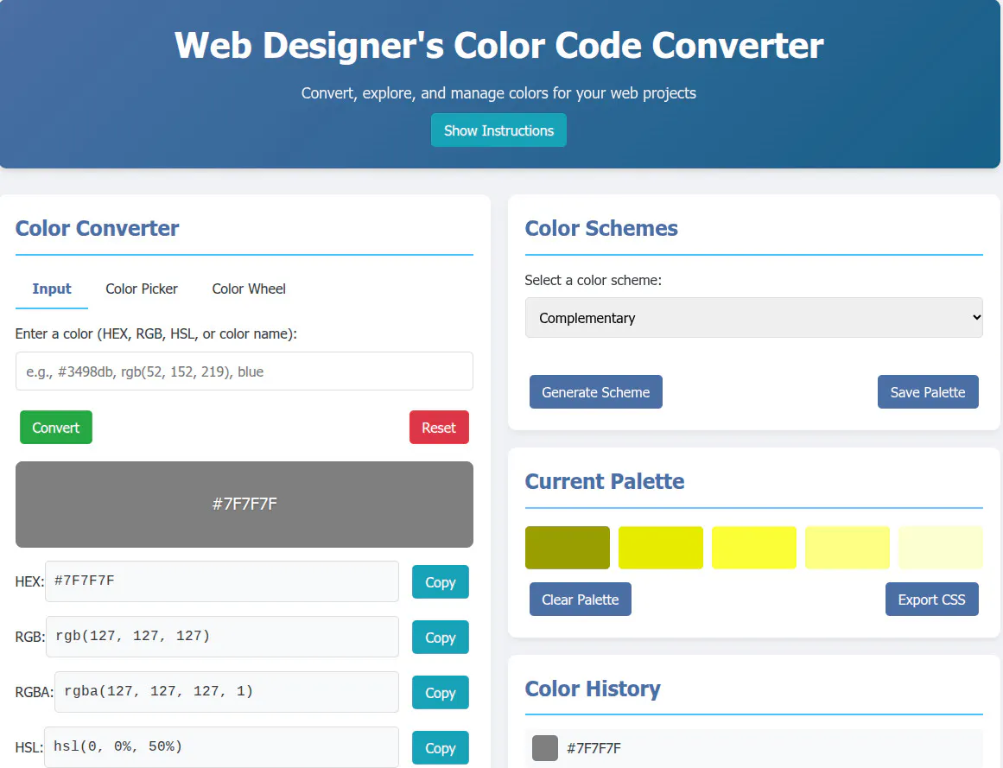
Task: Open the Color Wheel tab
Action: coord(249,289)
